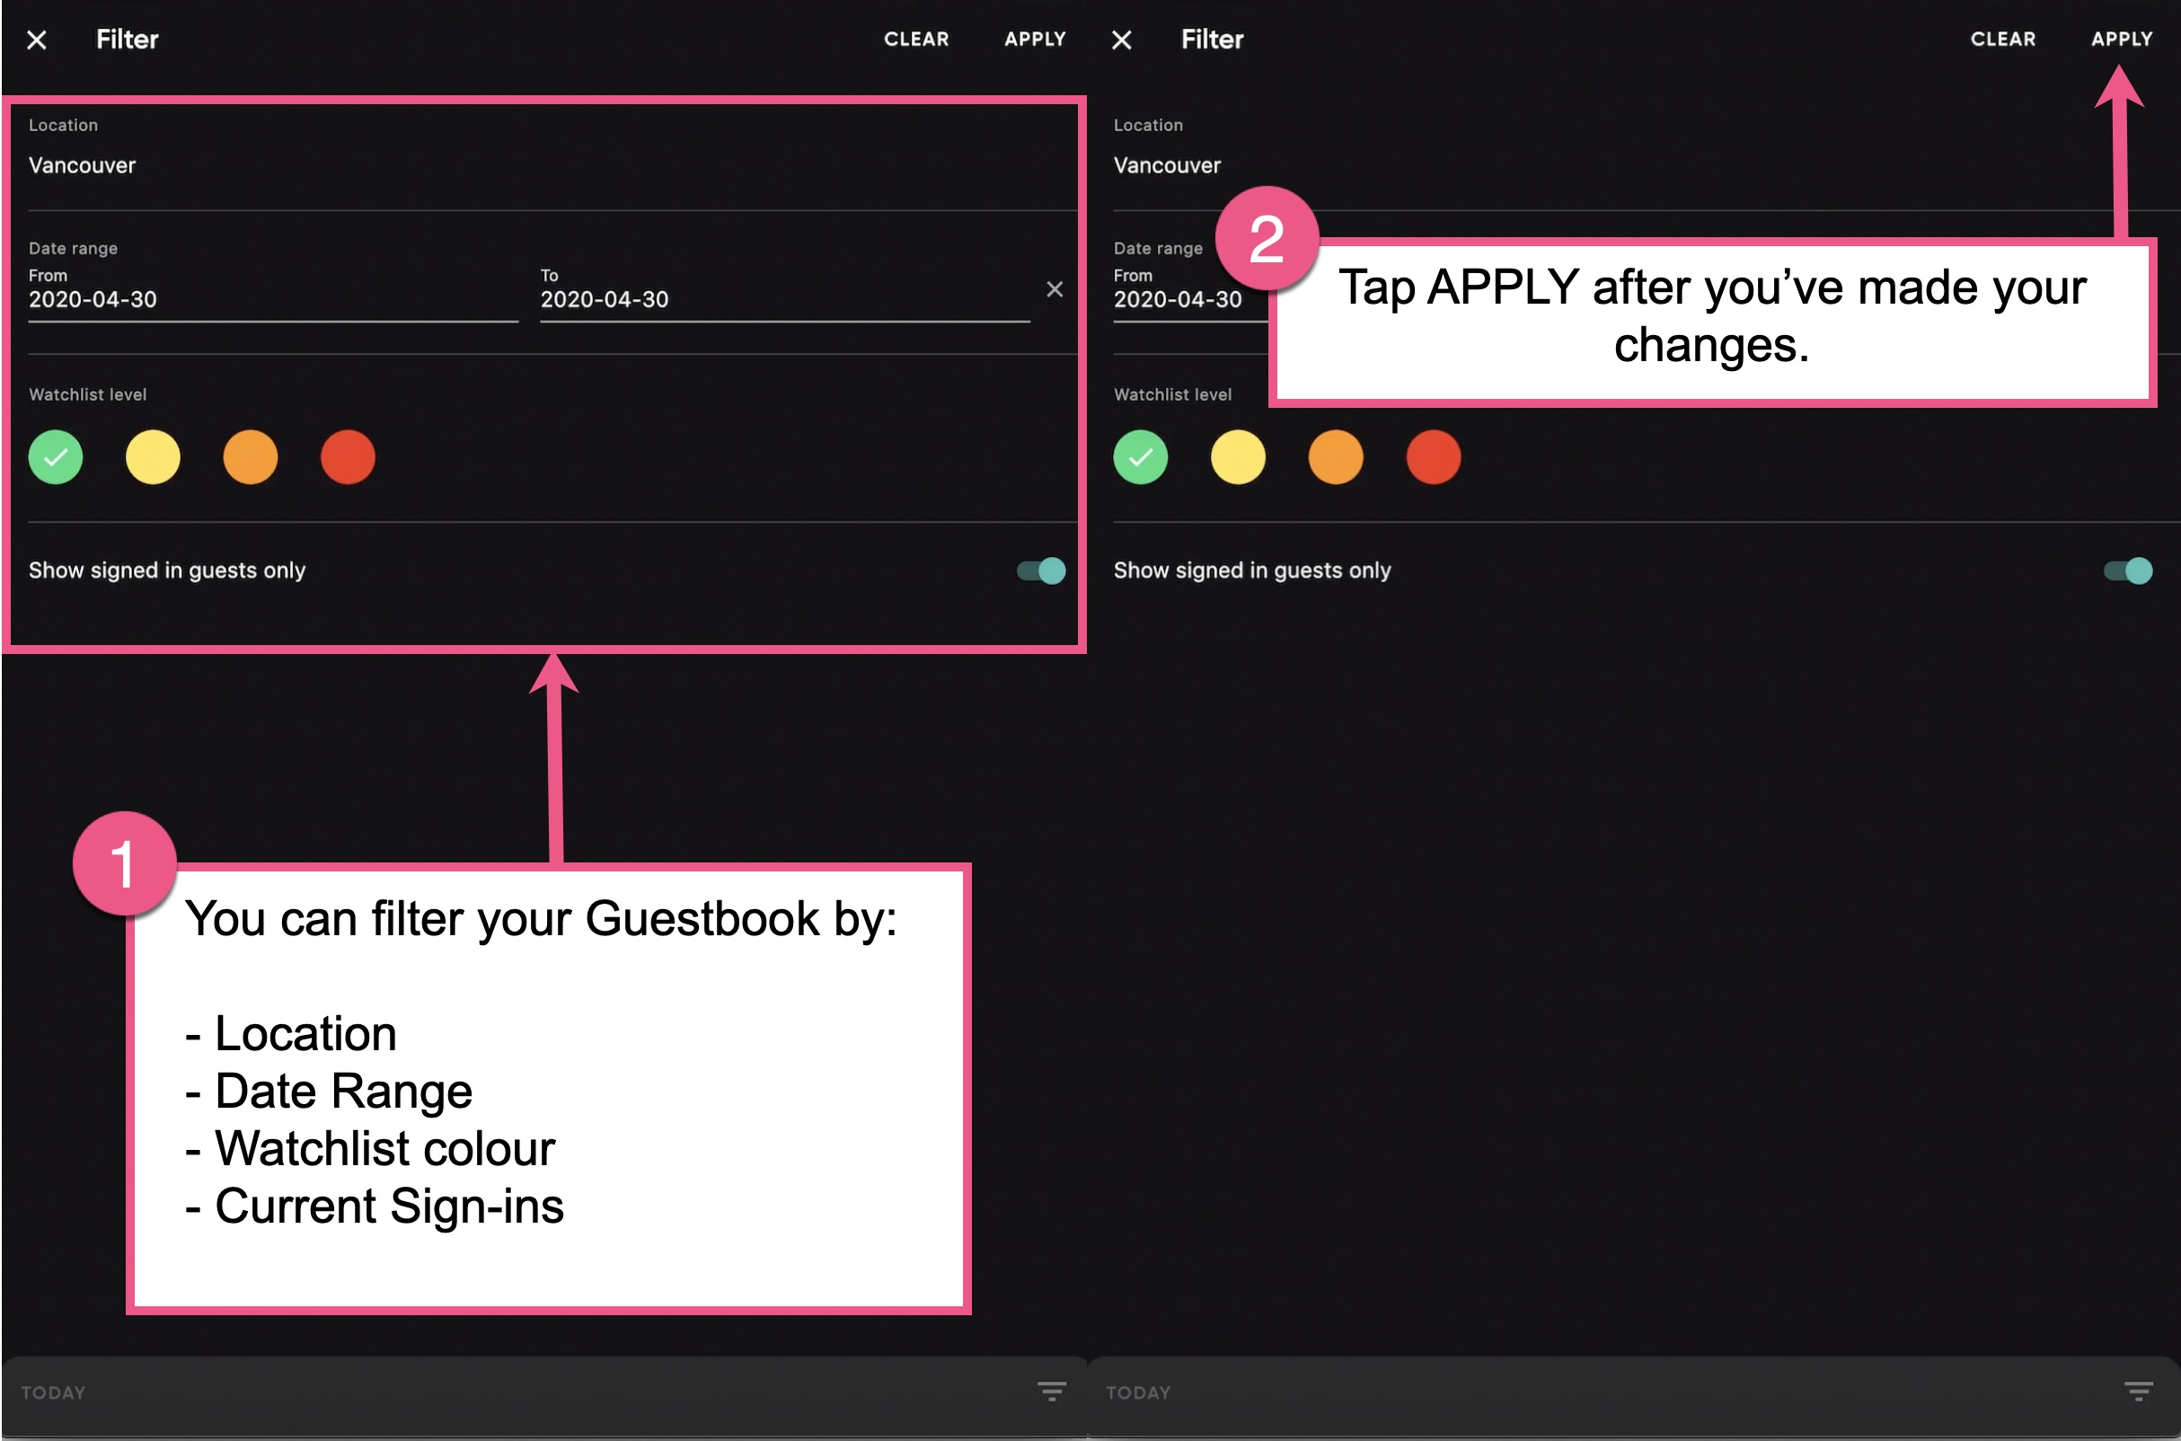Select the red watchlist level circle
2181x1441 pixels.
(348, 456)
